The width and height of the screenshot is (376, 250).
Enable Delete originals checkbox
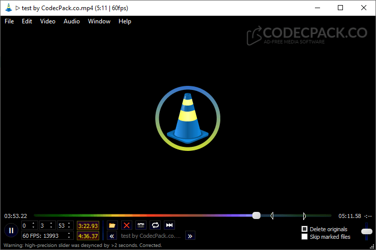(304, 229)
